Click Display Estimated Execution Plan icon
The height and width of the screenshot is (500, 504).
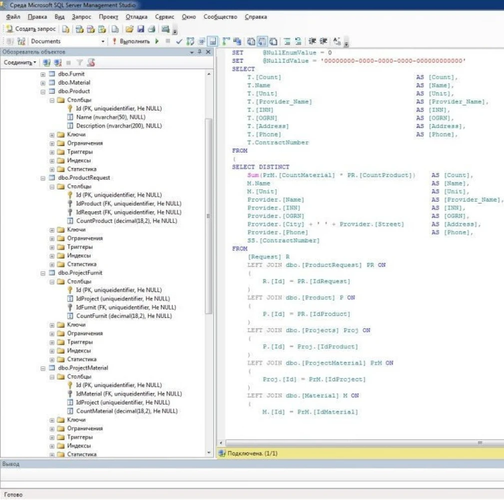coord(190,41)
